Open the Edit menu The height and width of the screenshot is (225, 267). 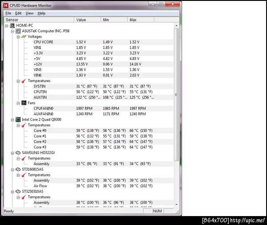point(18,13)
